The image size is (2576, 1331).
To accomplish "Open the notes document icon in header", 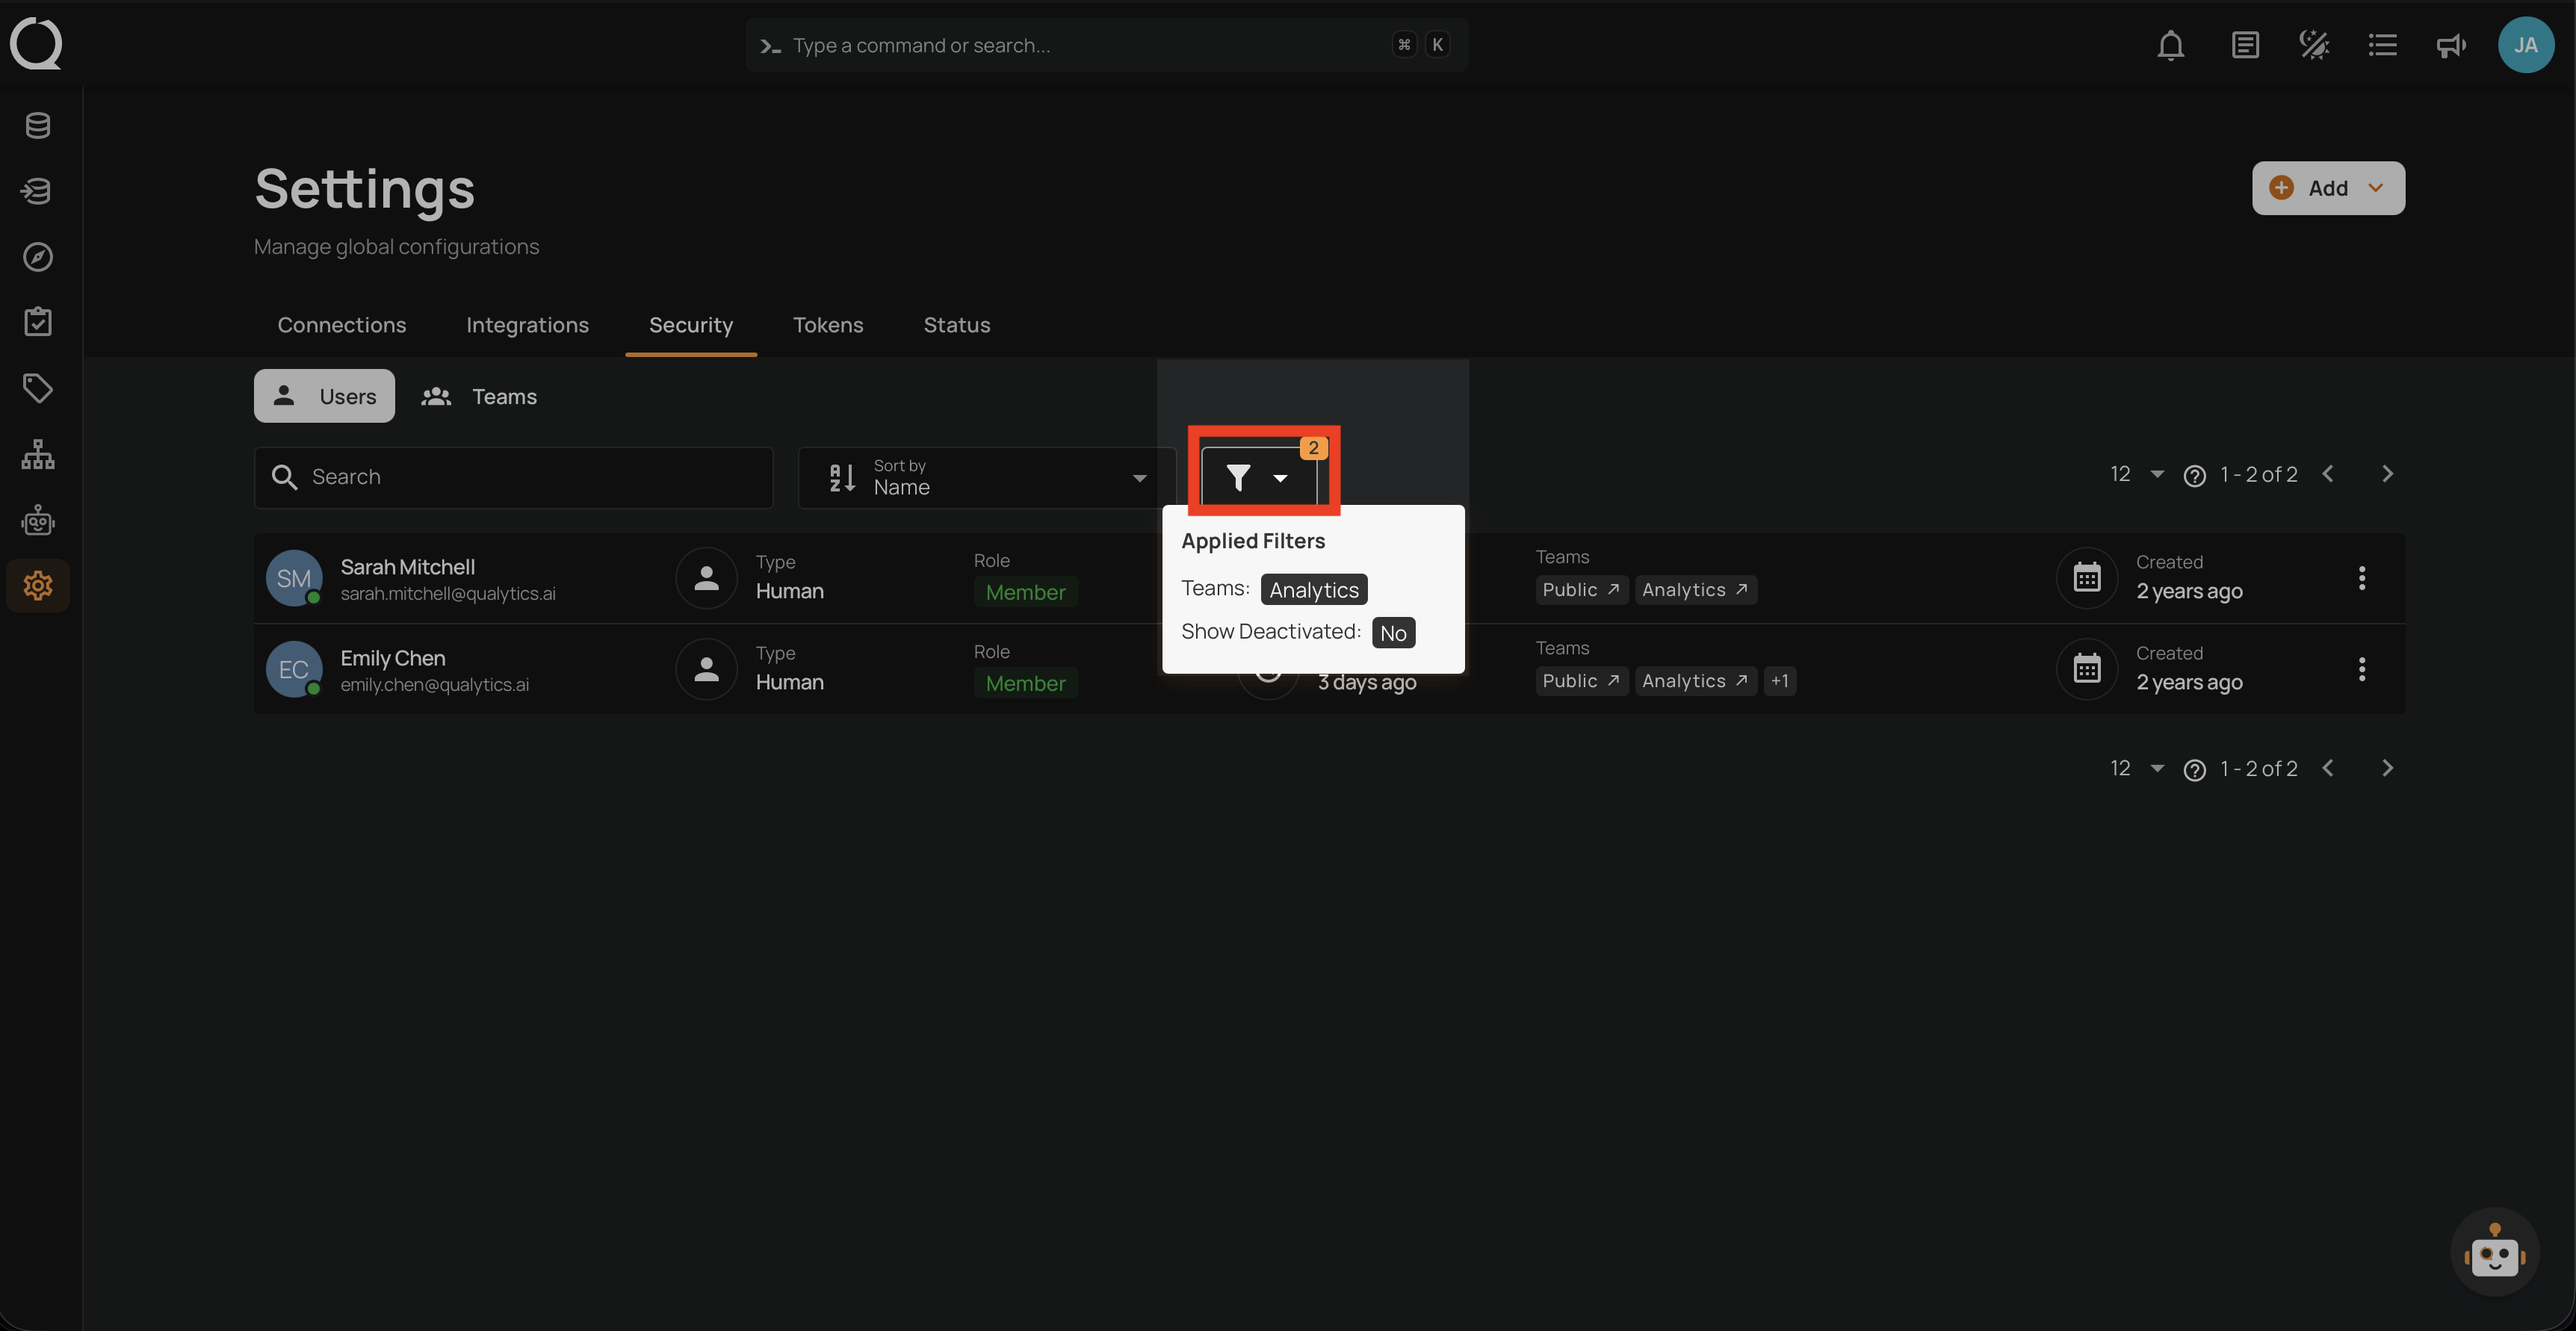I will click(x=2244, y=45).
